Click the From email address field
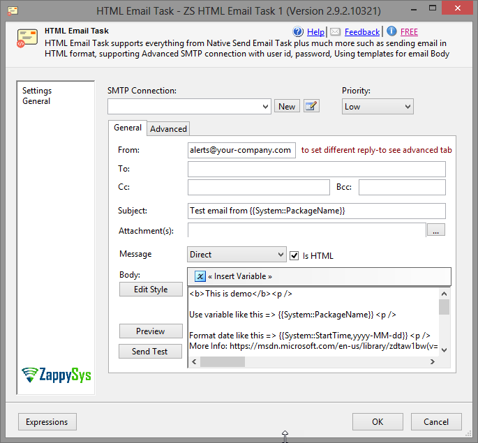This screenshot has height=443, width=478. coord(241,150)
